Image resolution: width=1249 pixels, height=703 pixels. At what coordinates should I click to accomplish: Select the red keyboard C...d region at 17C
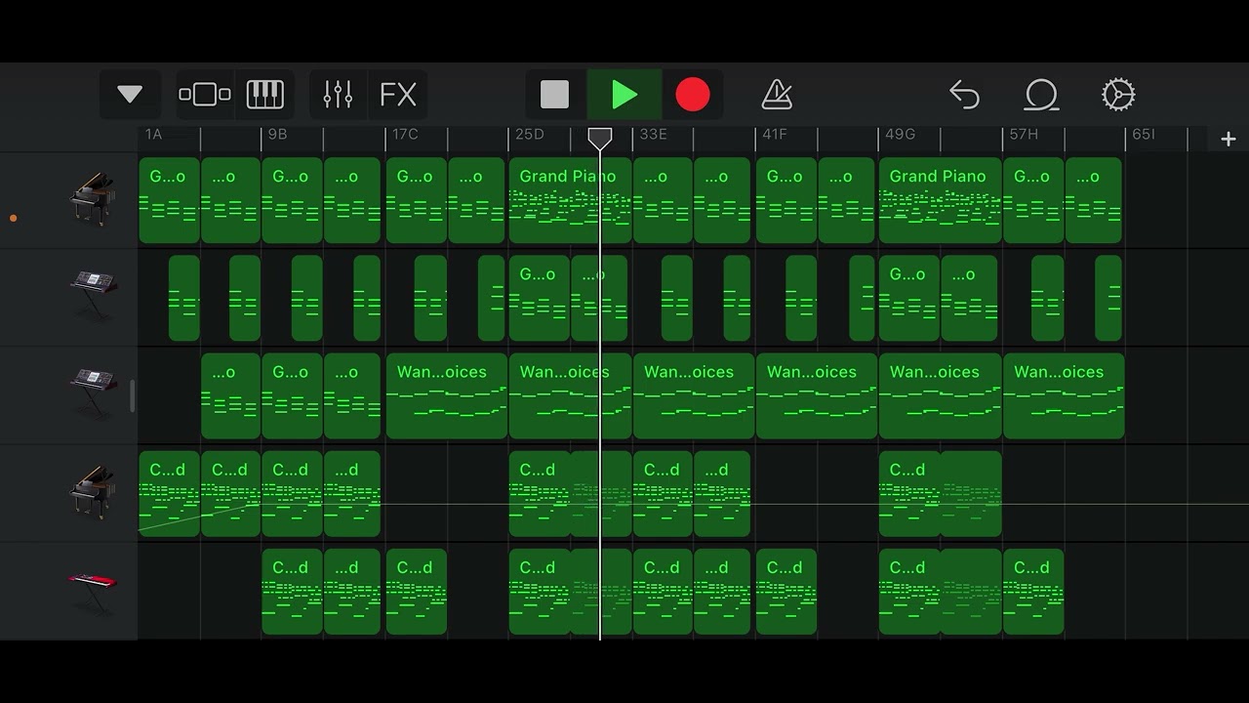coord(417,591)
